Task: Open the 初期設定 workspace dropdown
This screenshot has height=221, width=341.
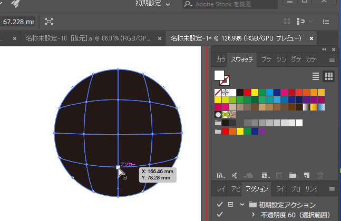Action: tap(153, 4)
